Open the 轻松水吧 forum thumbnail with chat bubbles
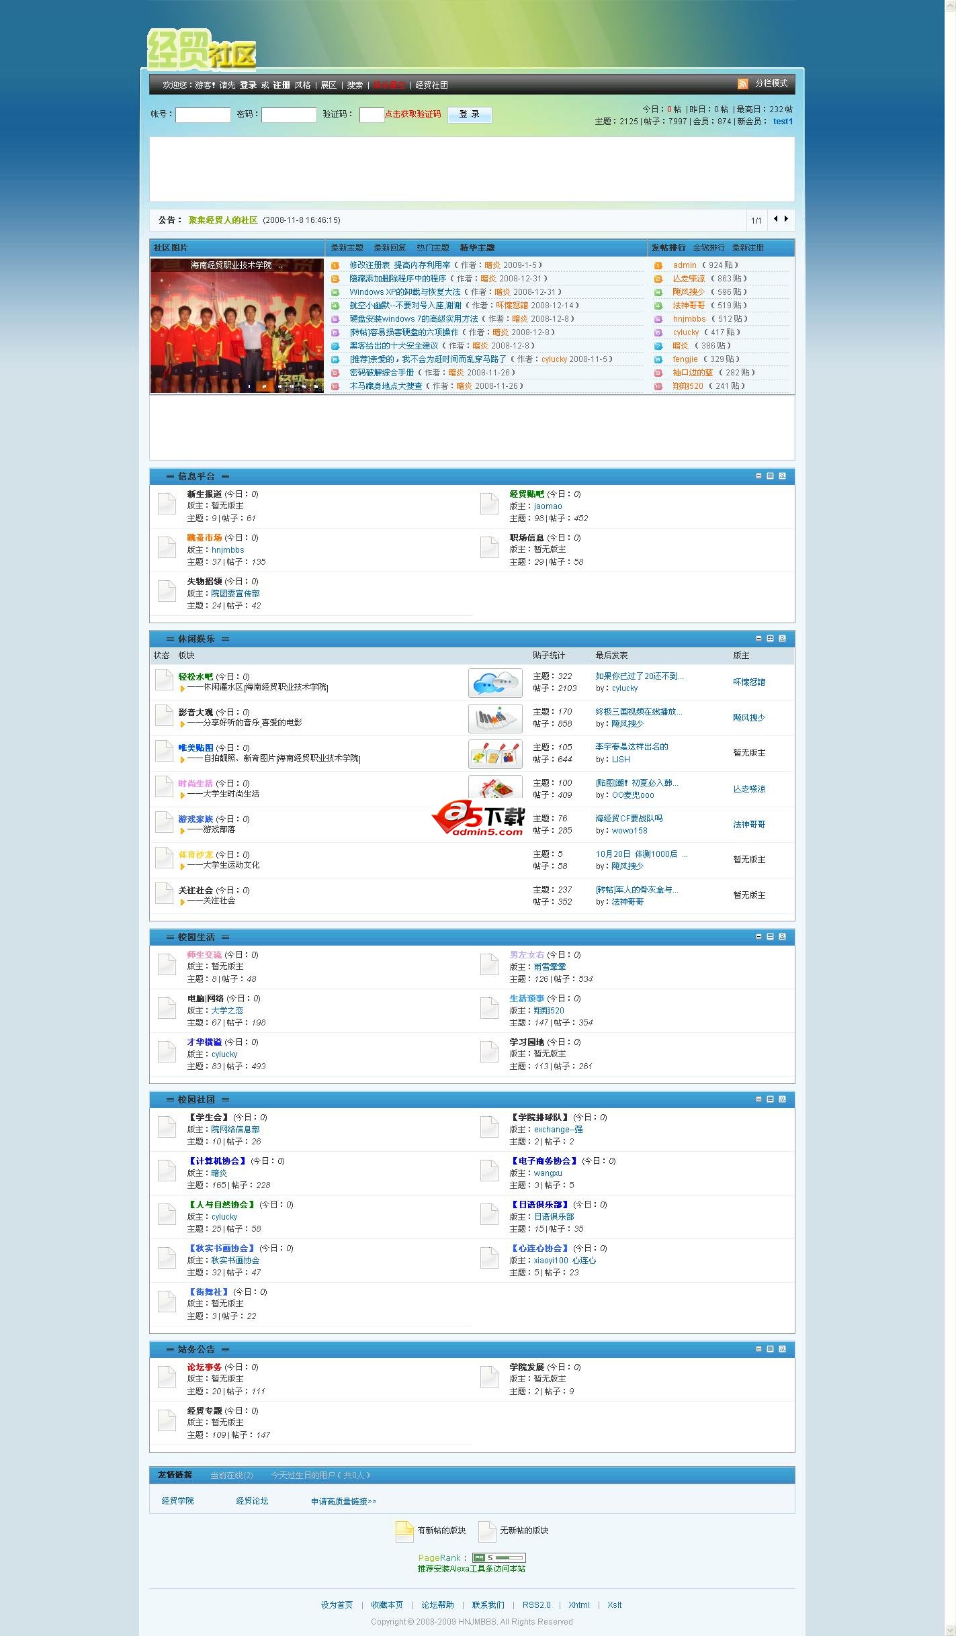This screenshot has width=956, height=1636. (x=495, y=683)
